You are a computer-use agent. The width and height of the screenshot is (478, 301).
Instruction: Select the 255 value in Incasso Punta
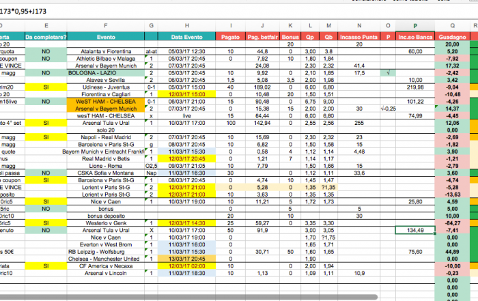tap(359, 123)
